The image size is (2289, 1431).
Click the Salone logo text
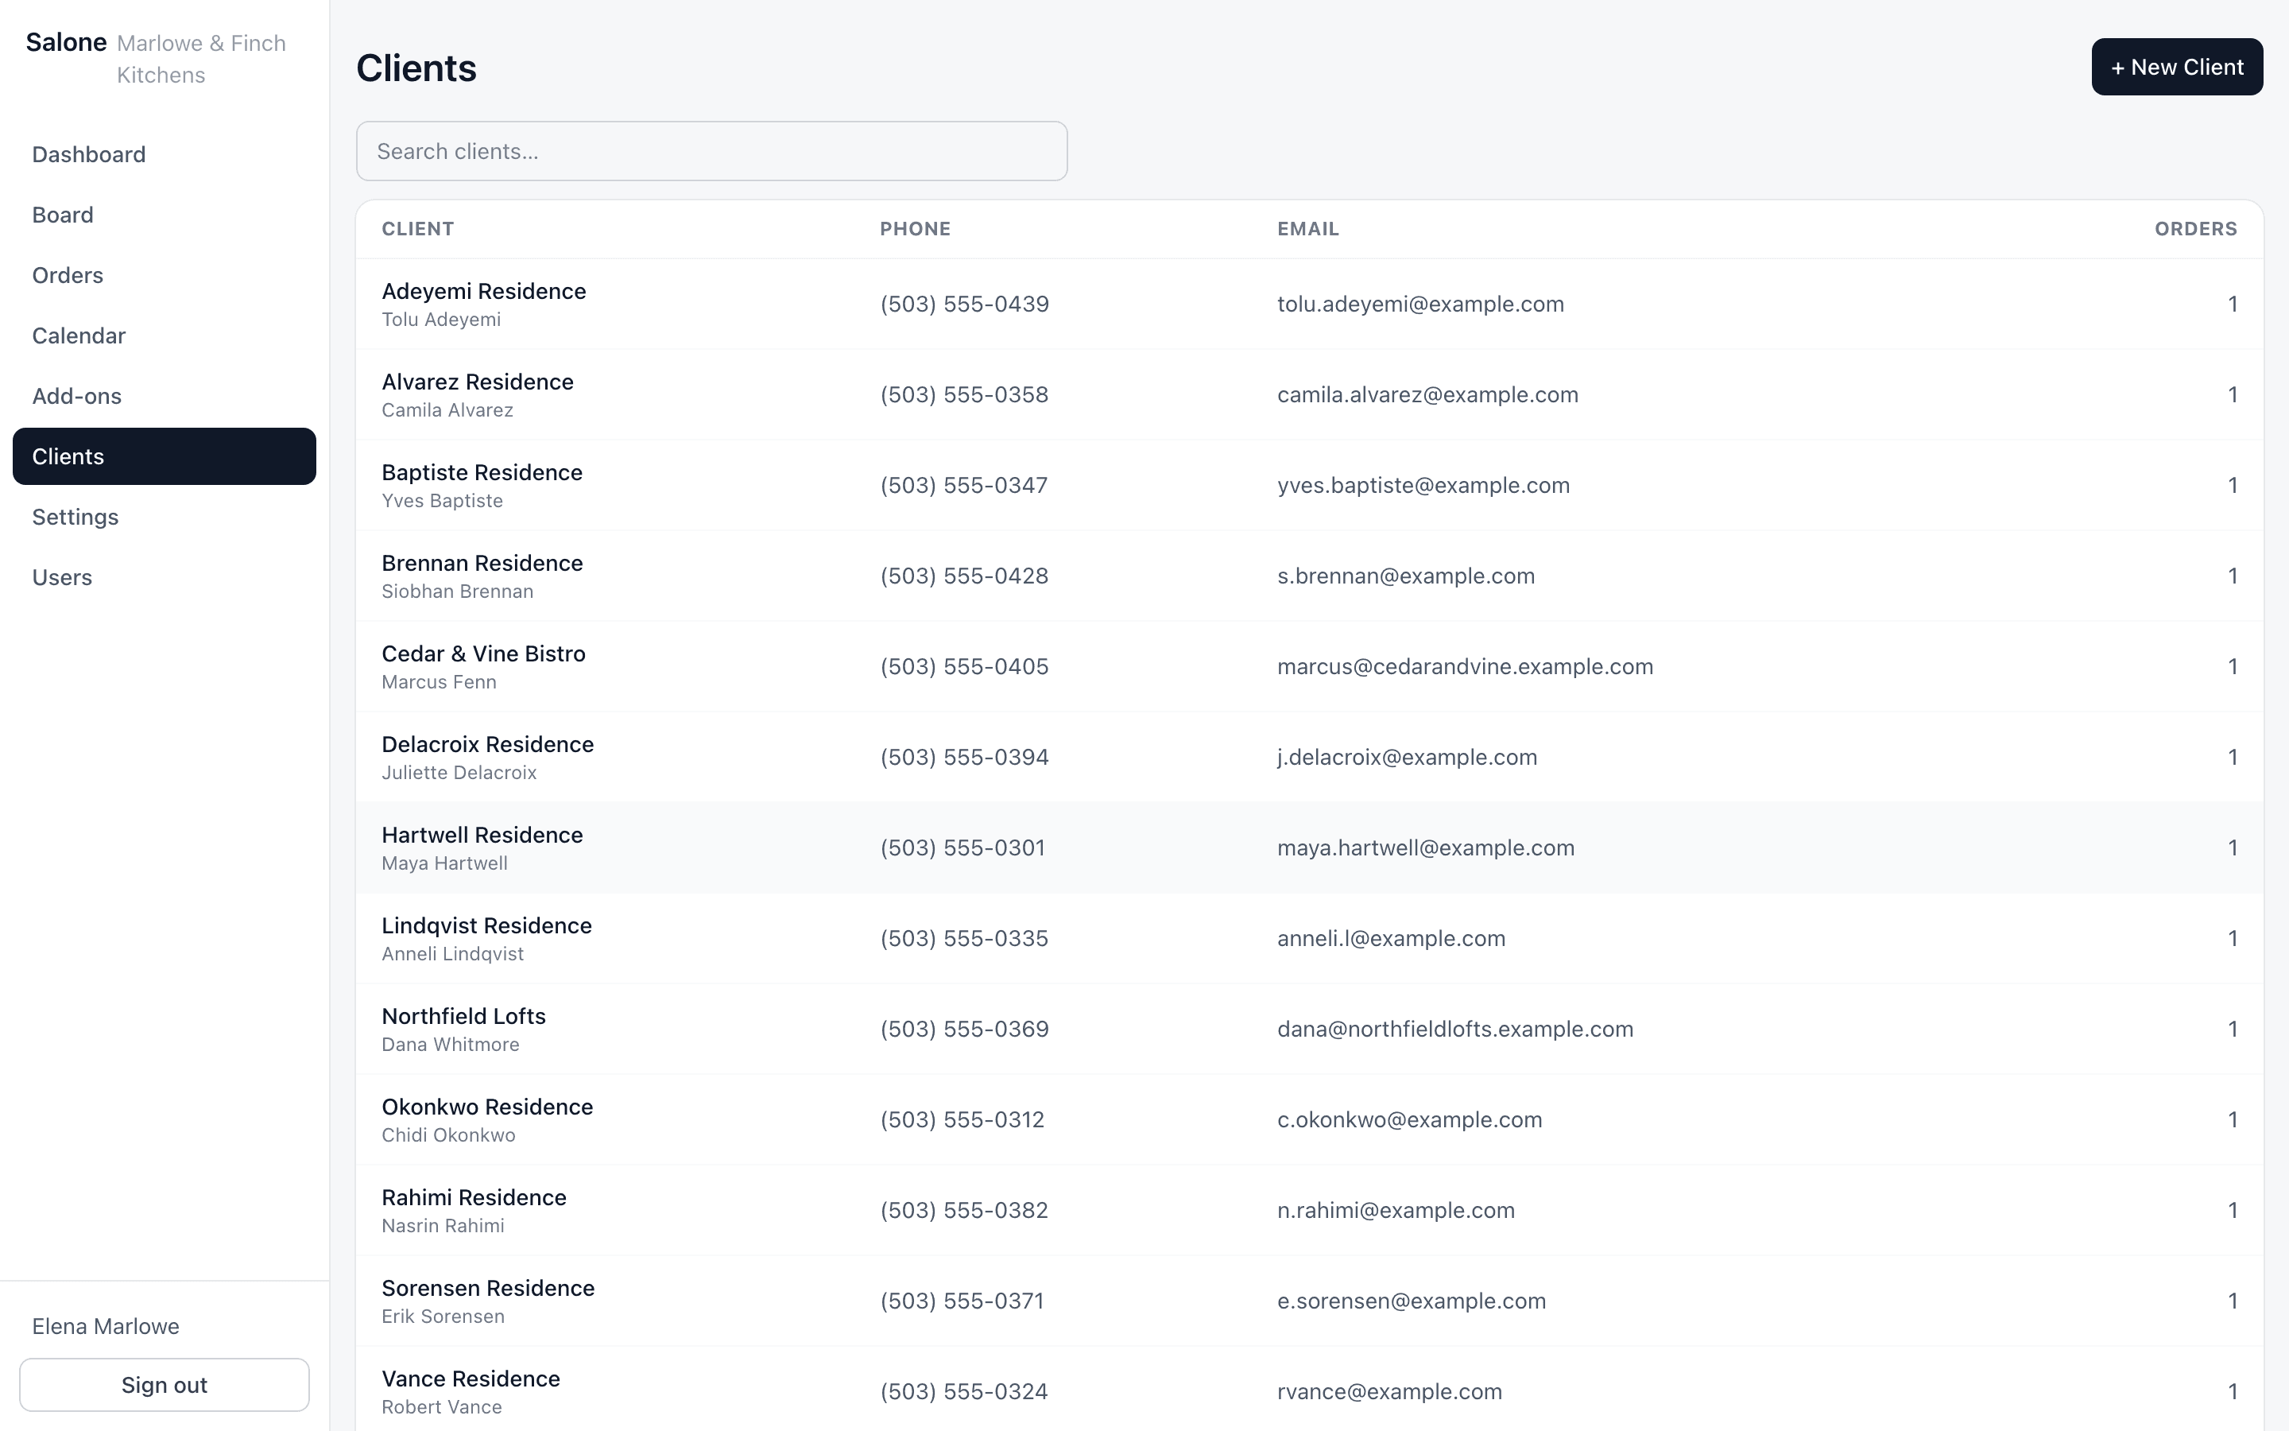pos(66,43)
